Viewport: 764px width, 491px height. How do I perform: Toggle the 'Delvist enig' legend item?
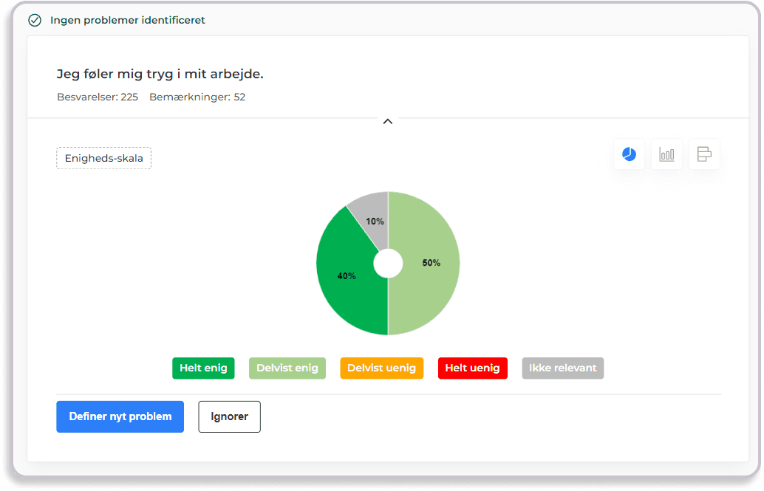point(287,368)
